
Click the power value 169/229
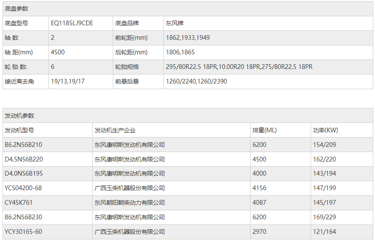[325, 217]
